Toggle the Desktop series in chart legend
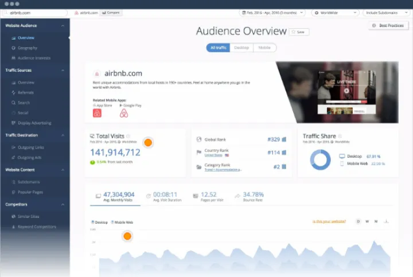Image resolution: width=413 pixels, height=277 pixels. 100,222
